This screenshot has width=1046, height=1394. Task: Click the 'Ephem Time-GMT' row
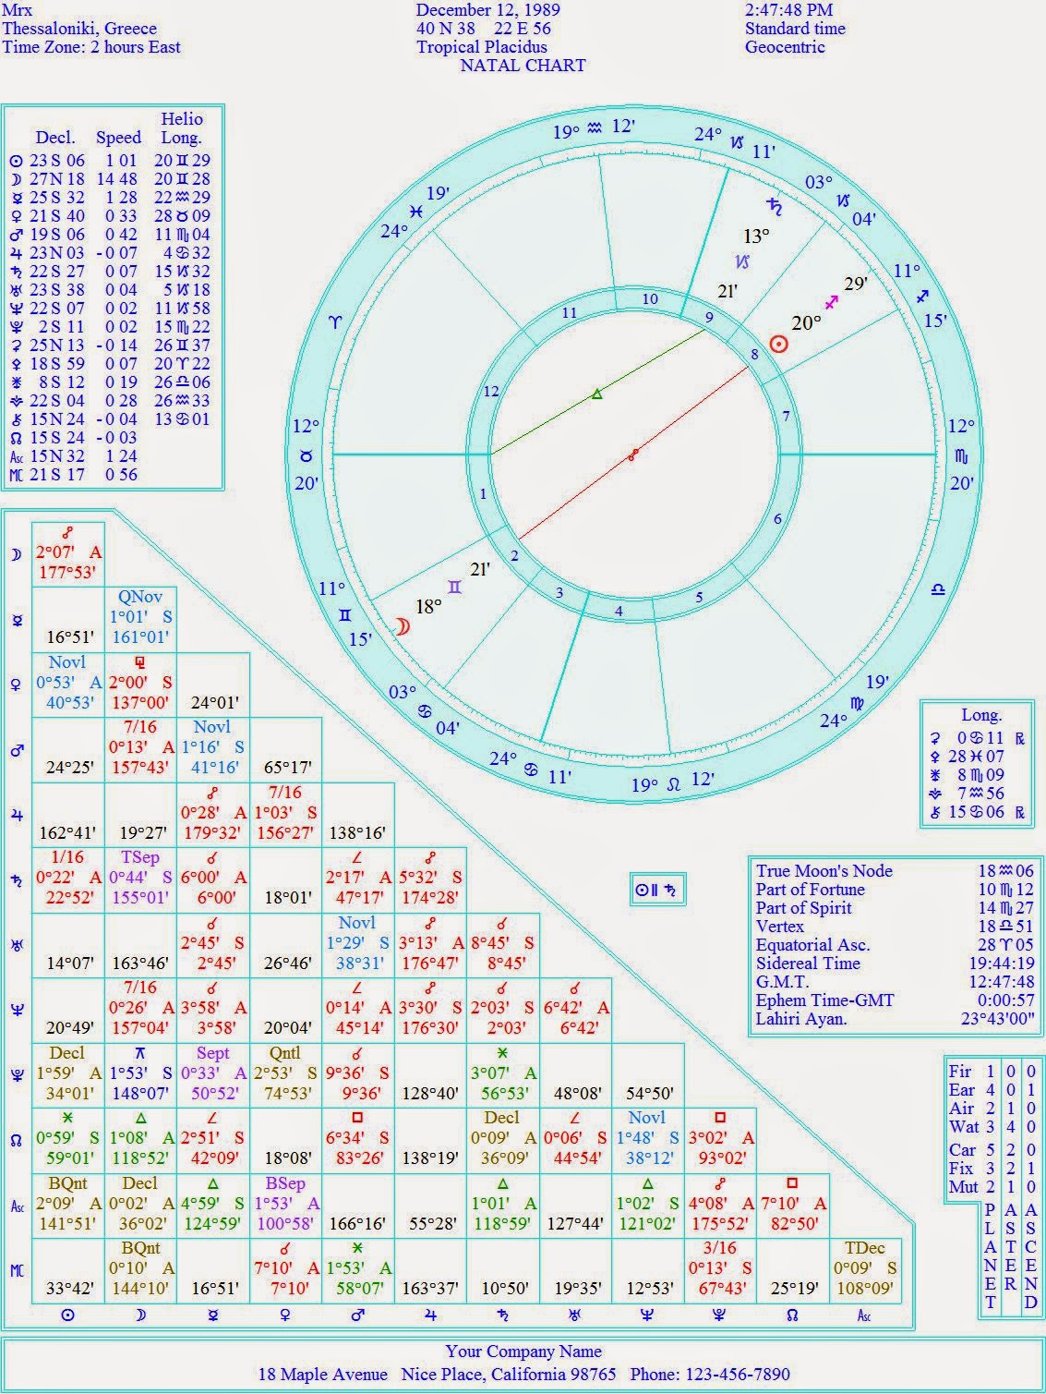[895, 1000]
